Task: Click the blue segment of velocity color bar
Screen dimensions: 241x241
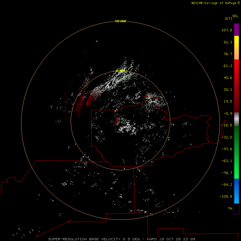Action: [236, 191]
